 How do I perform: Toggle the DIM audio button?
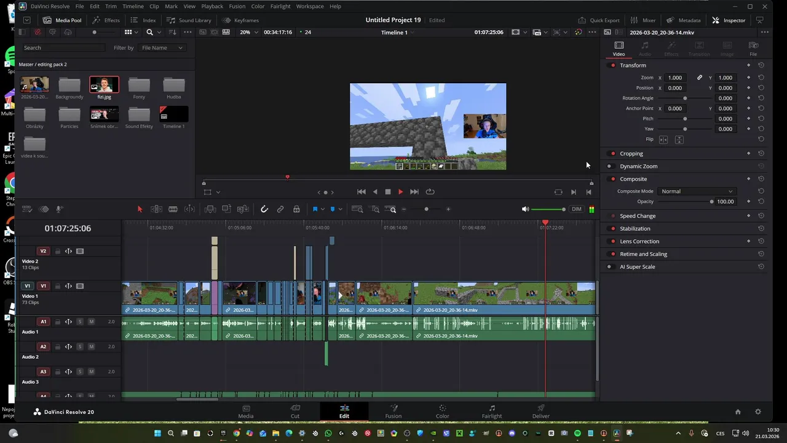click(x=576, y=209)
